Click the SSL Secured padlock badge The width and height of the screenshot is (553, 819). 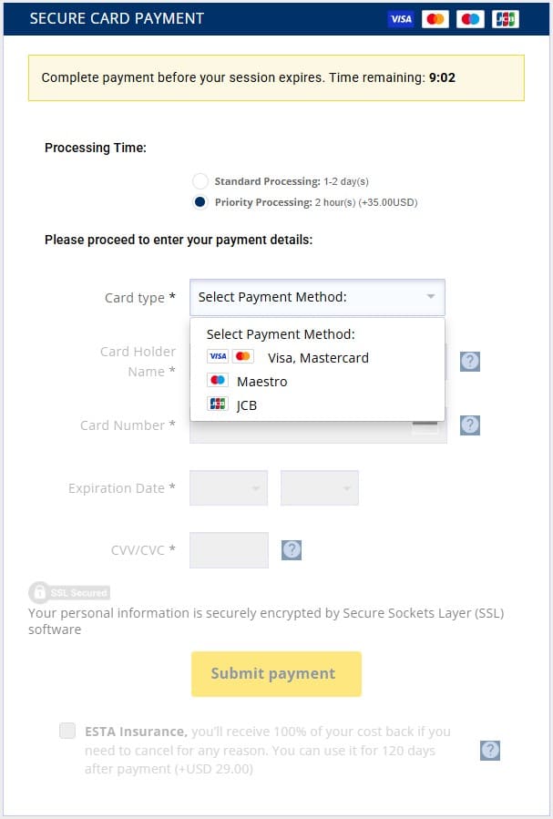click(69, 592)
